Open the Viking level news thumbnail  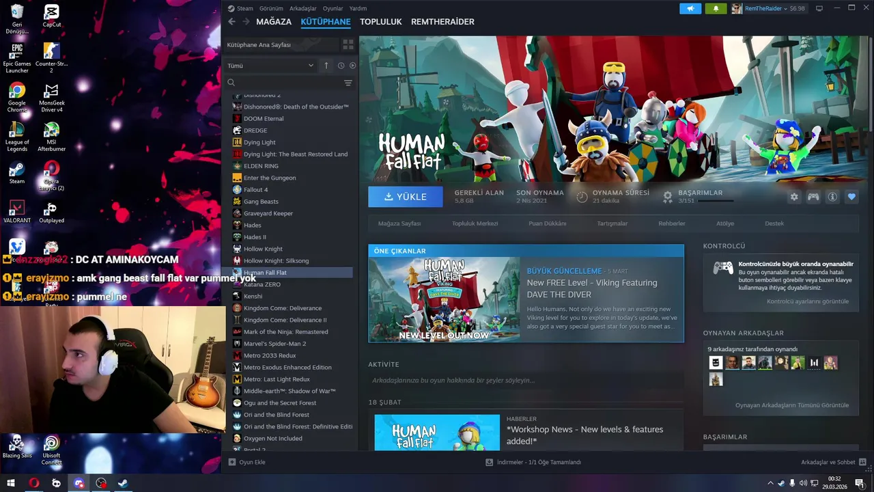[444, 299]
